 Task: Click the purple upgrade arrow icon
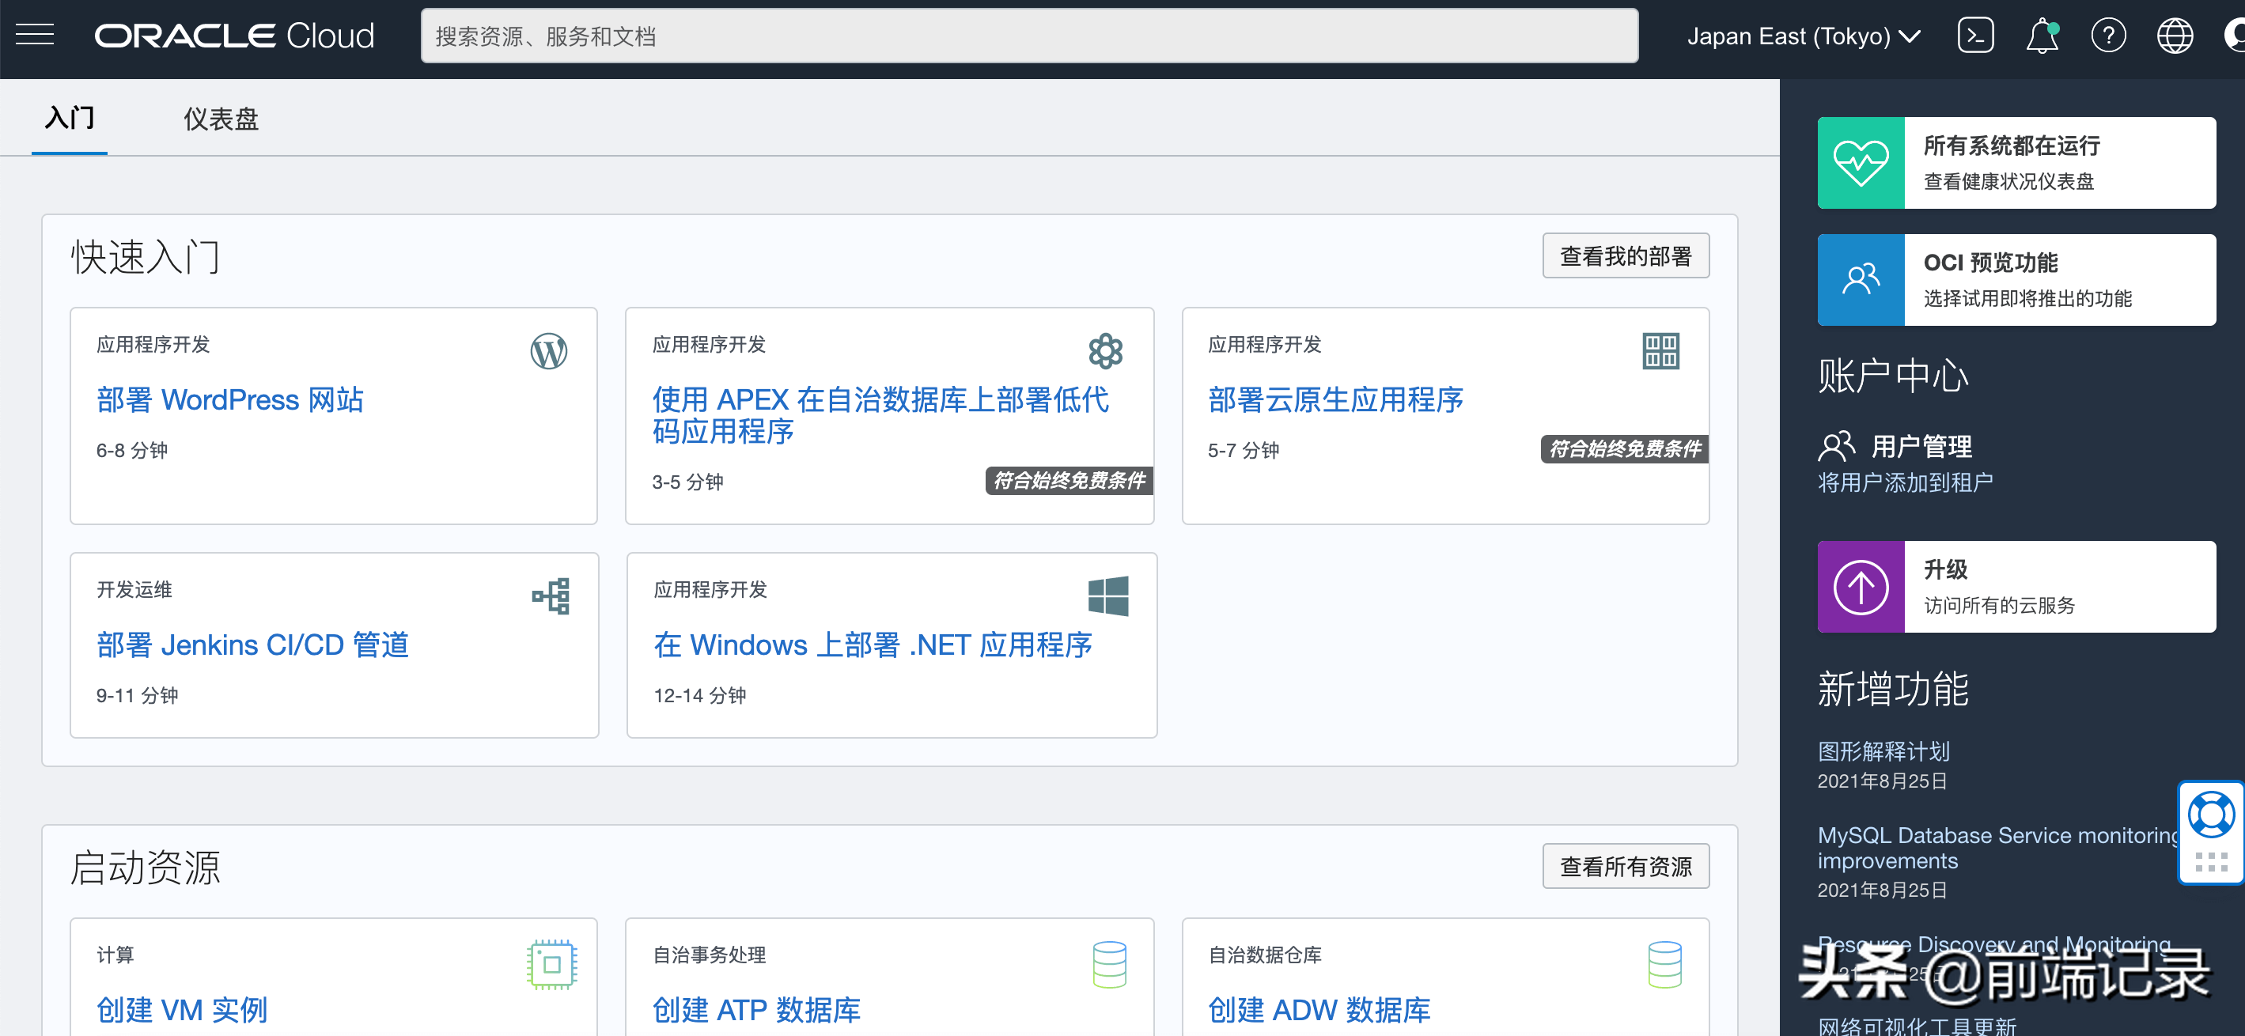(x=1861, y=586)
